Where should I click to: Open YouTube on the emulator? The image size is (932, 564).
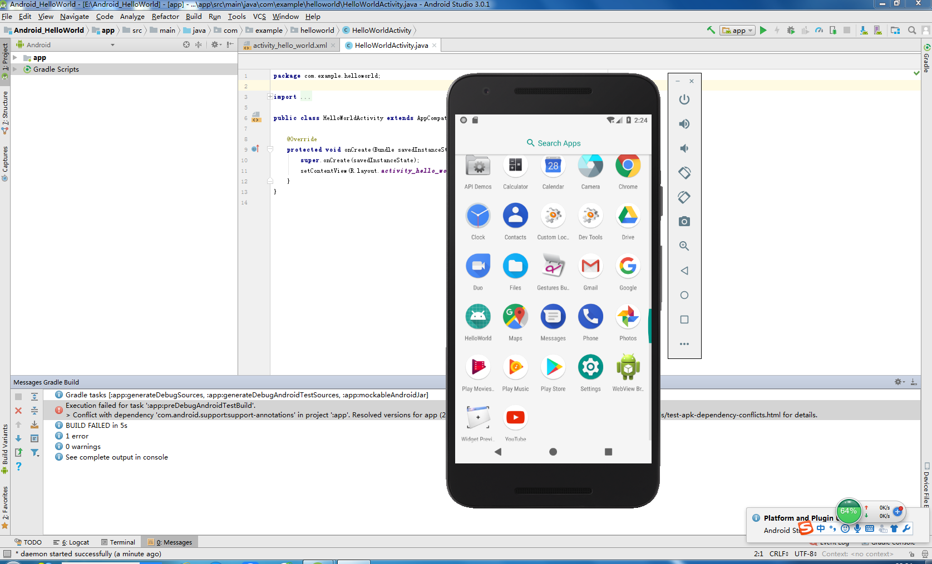[x=516, y=422]
